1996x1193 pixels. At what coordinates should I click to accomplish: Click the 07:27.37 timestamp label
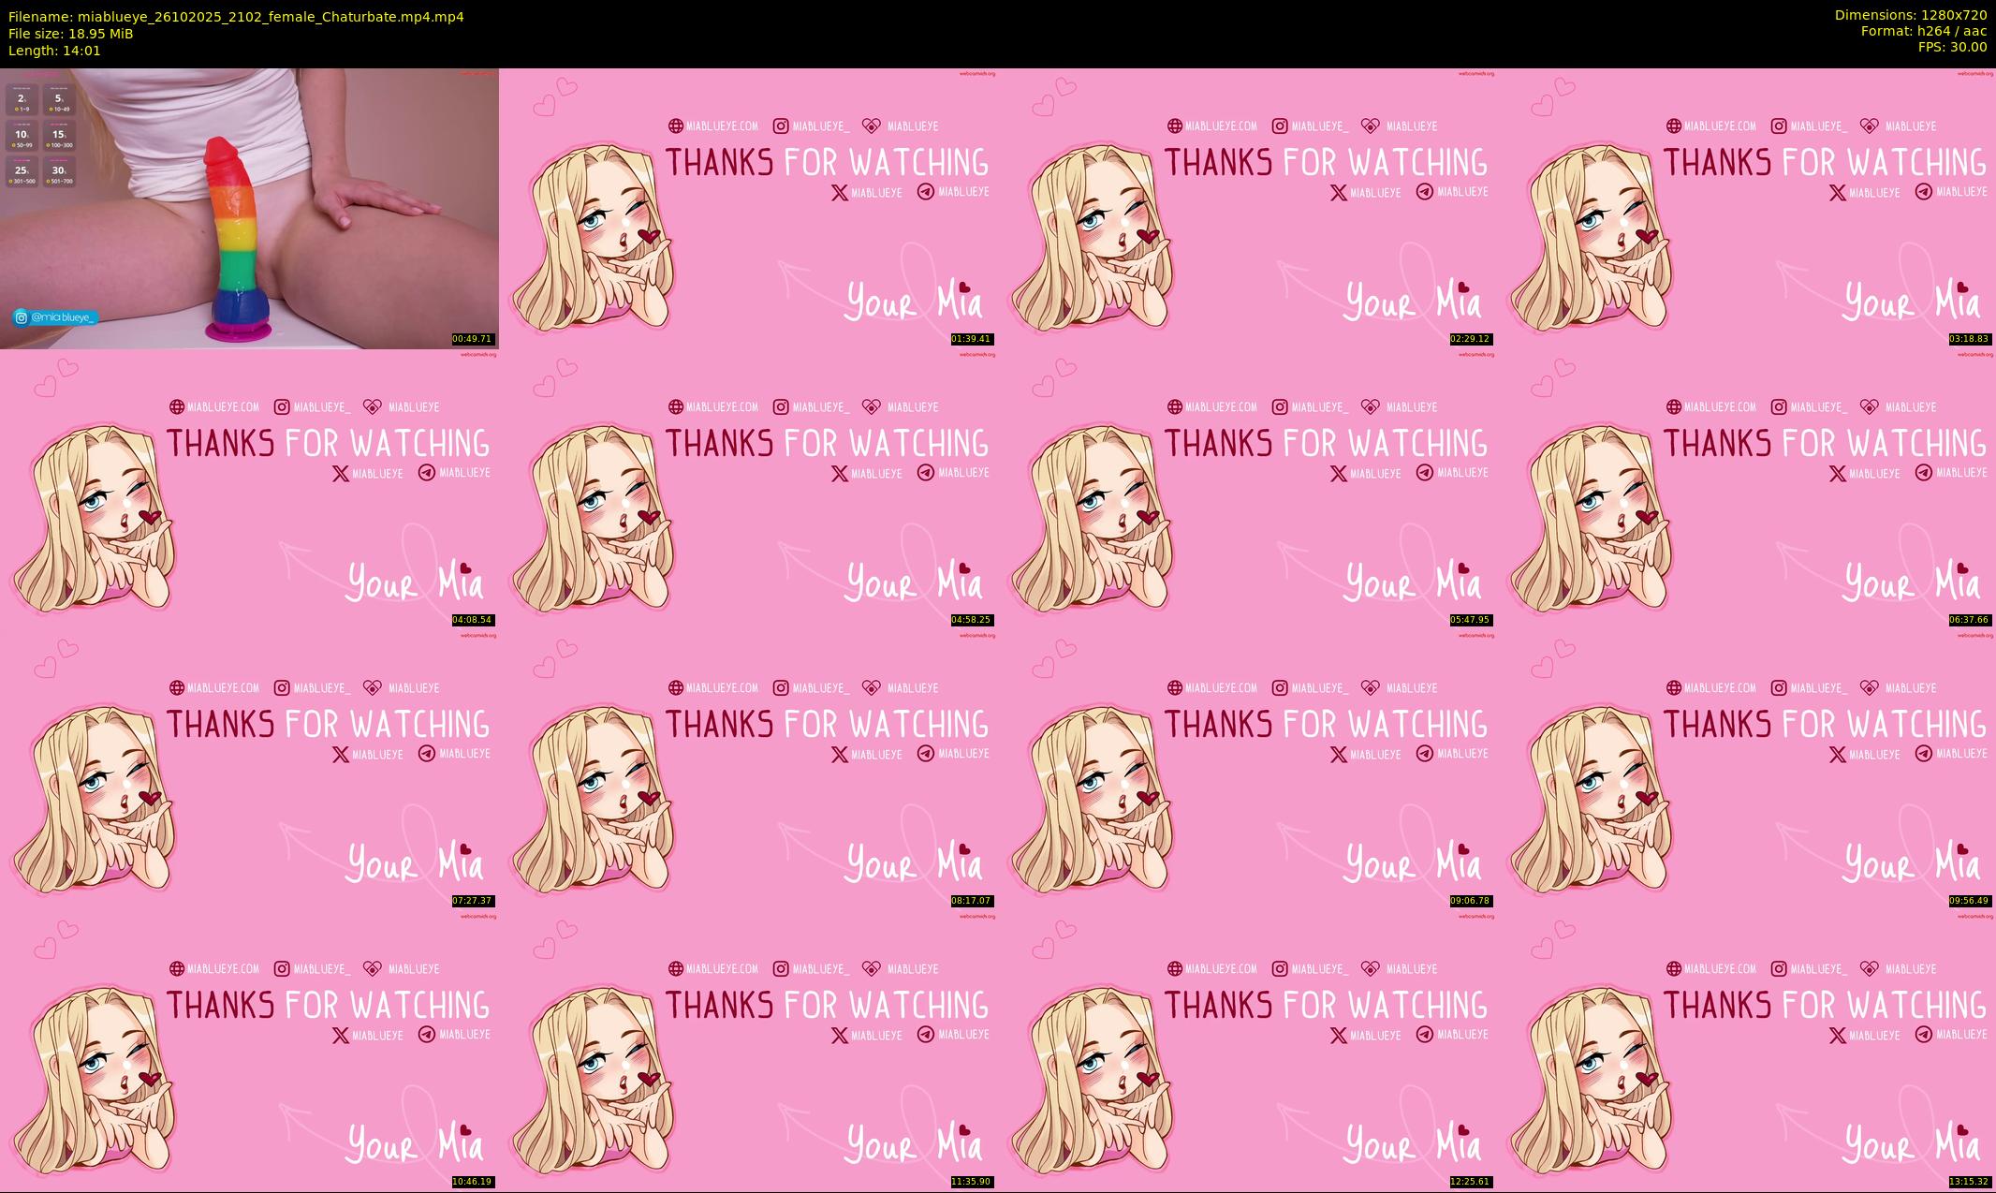coord(473,901)
